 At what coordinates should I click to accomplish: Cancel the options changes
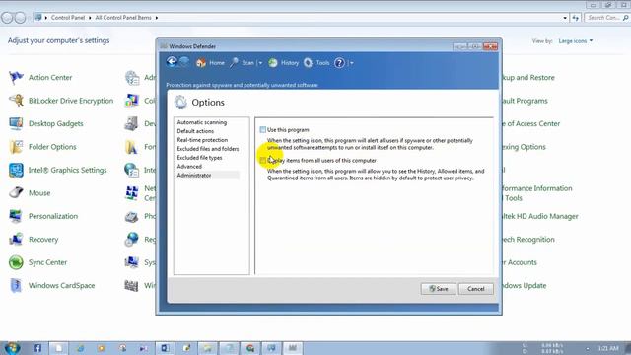(475, 289)
